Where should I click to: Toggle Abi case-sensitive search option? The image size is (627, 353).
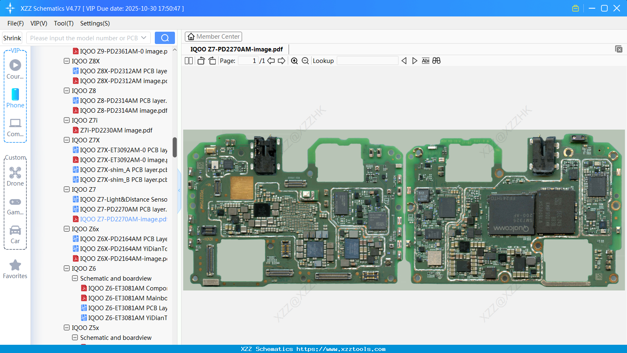(x=425, y=60)
